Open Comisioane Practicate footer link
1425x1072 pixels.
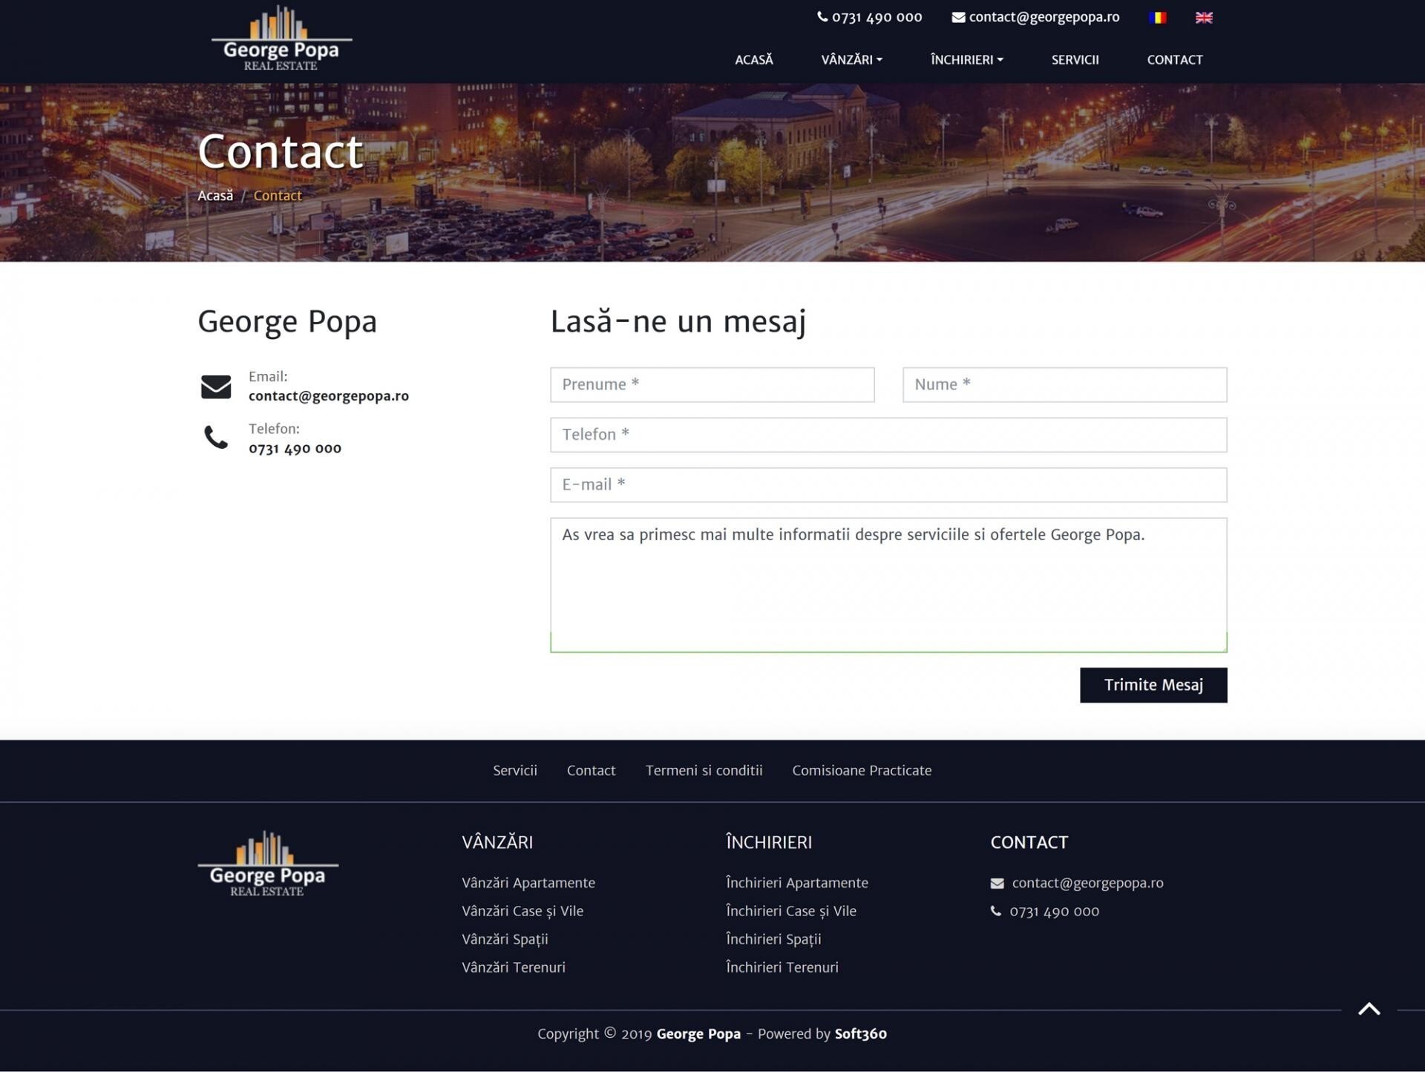[x=861, y=770]
